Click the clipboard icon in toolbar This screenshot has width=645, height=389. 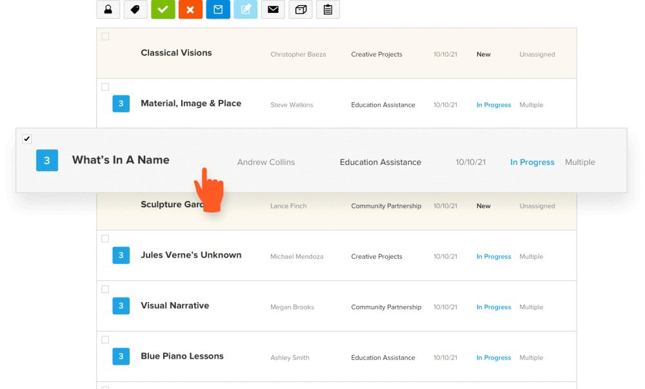[328, 10]
